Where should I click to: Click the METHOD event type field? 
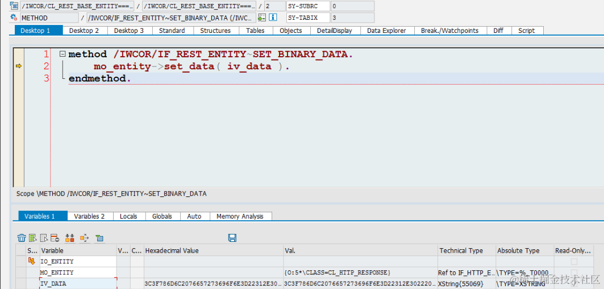pos(48,17)
